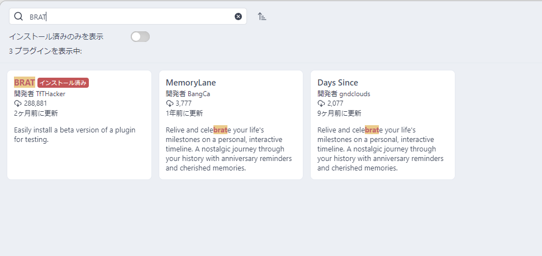The height and width of the screenshot is (256, 542).
Task: Click the BRAT plugin description text
Action: [x=75, y=135]
